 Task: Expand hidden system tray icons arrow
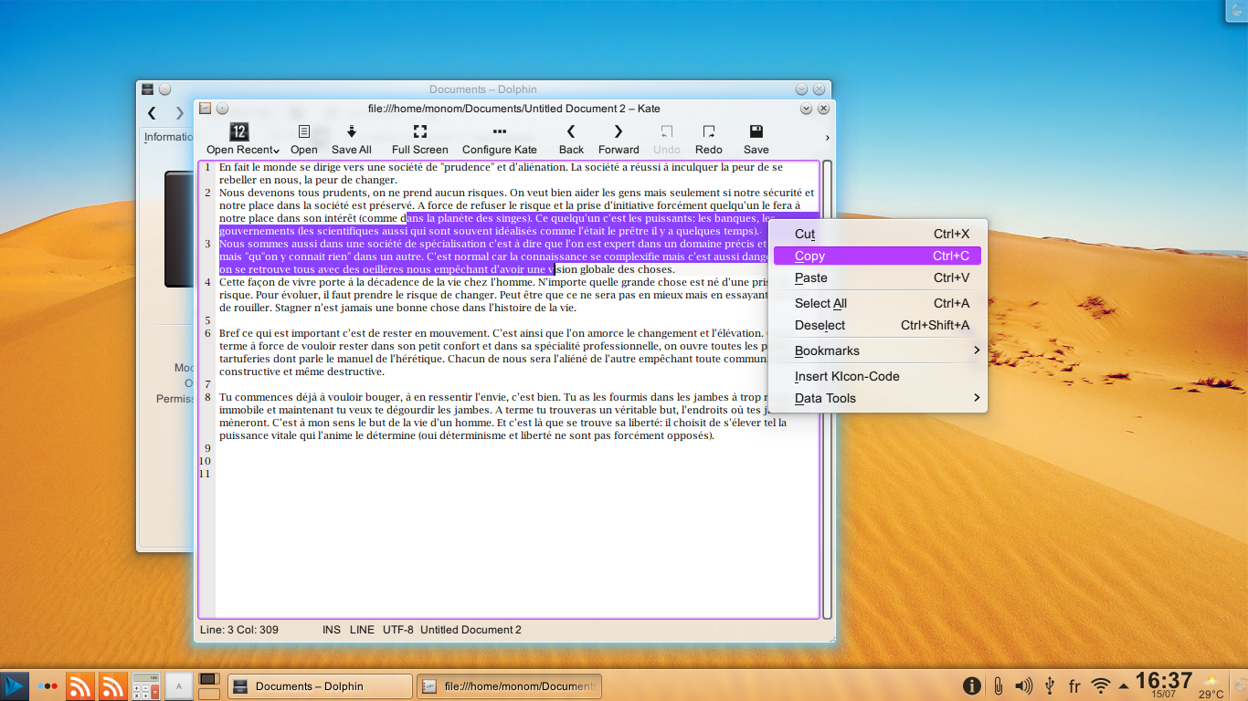(1123, 685)
